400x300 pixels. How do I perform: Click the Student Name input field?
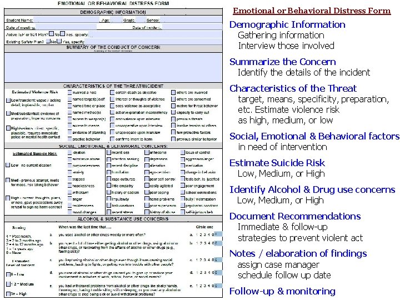point(66,19)
